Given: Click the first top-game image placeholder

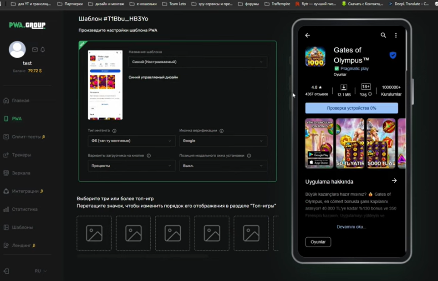Looking at the screenshot, I should tap(94, 233).
